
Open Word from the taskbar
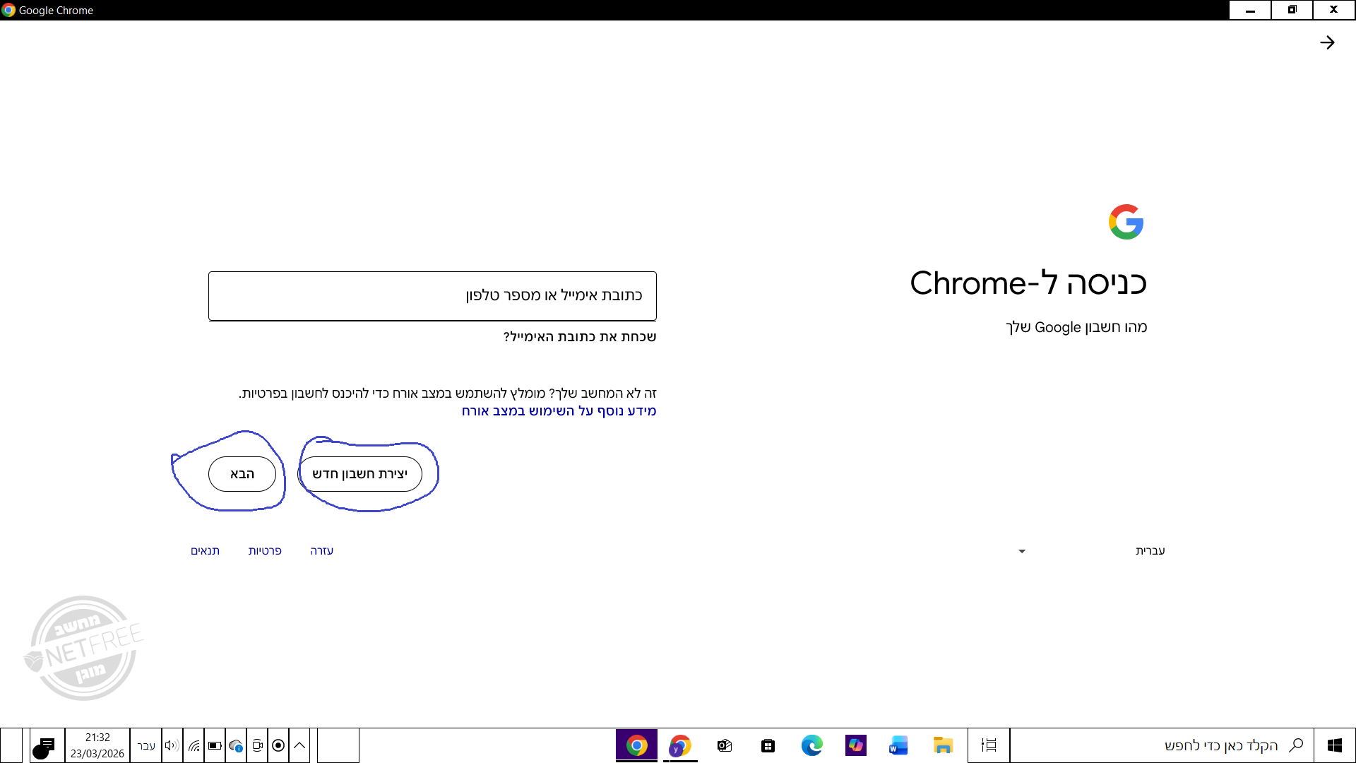point(898,745)
